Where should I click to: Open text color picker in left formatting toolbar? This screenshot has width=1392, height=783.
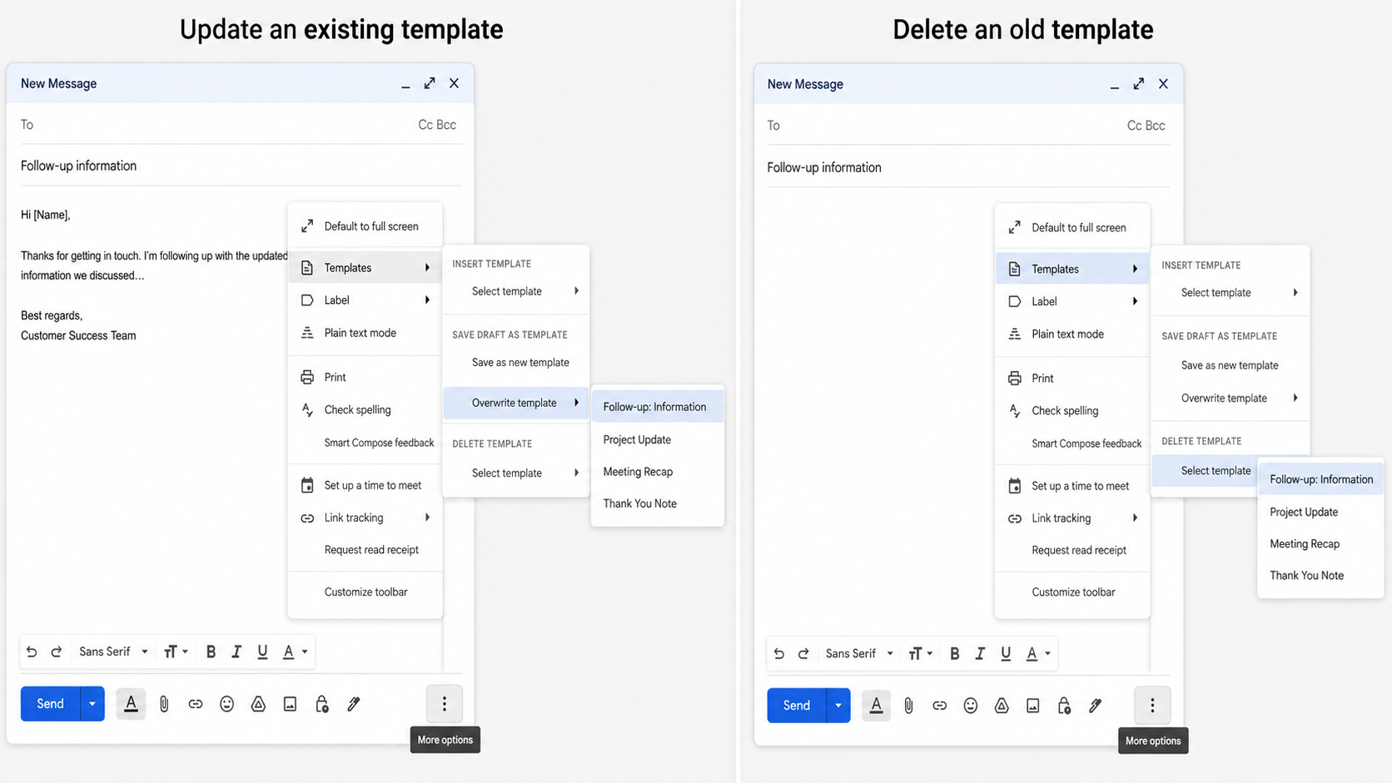[295, 652]
